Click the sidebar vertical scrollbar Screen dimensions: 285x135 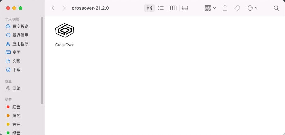(x=42, y=60)
